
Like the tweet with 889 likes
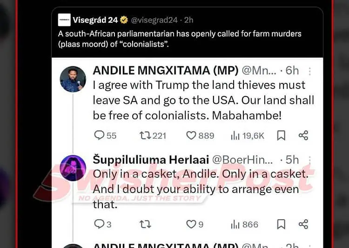[191, 135]
